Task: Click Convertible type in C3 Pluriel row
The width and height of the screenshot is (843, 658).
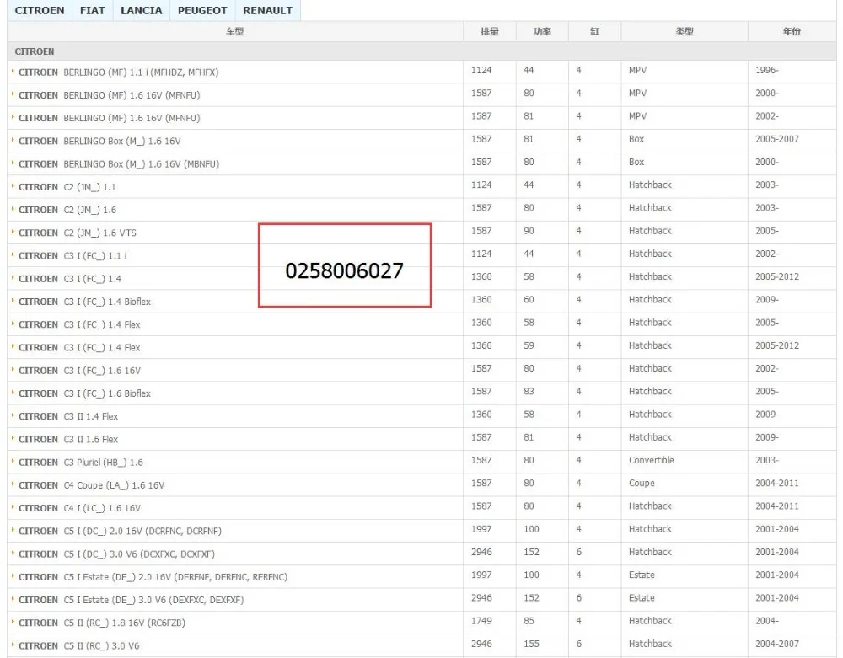Action: [x=651, y=460]
